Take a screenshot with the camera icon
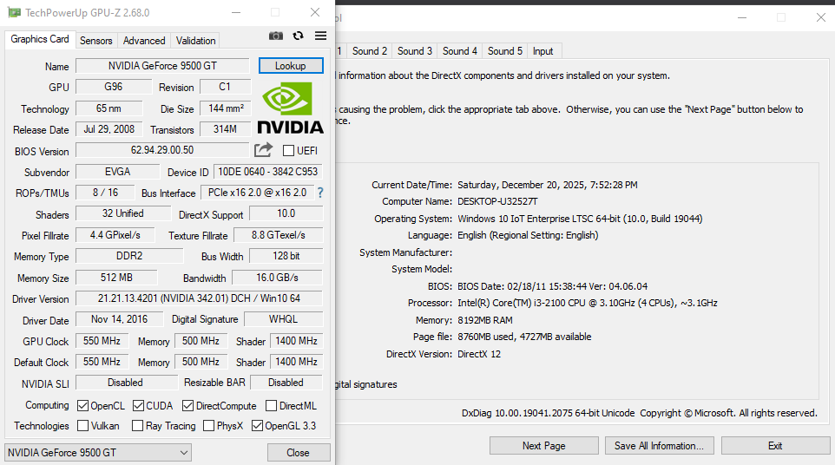Screen dimensions: 835x465 [x=276, y=36]
